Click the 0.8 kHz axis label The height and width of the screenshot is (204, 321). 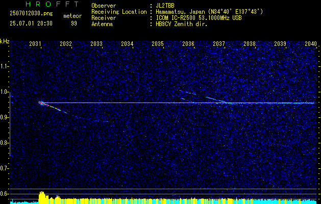pyautogui.click(x=4, y=143)
